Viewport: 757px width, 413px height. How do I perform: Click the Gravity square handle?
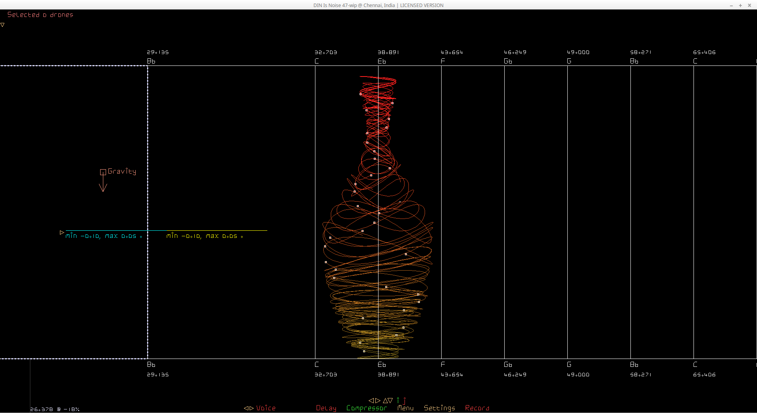103,172
